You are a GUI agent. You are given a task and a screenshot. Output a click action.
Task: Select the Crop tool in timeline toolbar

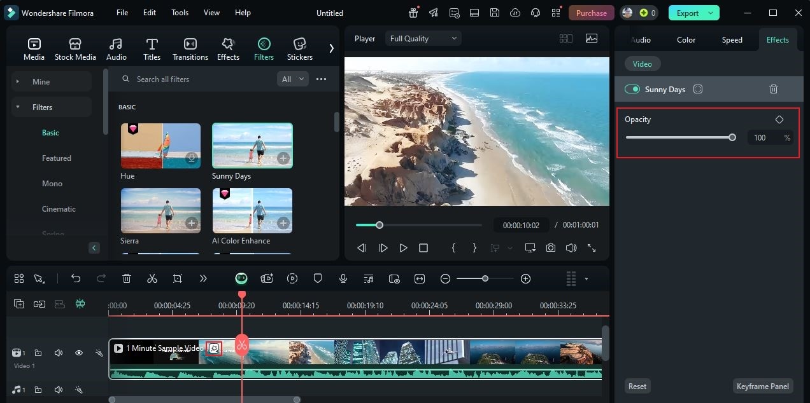(178, 278)
